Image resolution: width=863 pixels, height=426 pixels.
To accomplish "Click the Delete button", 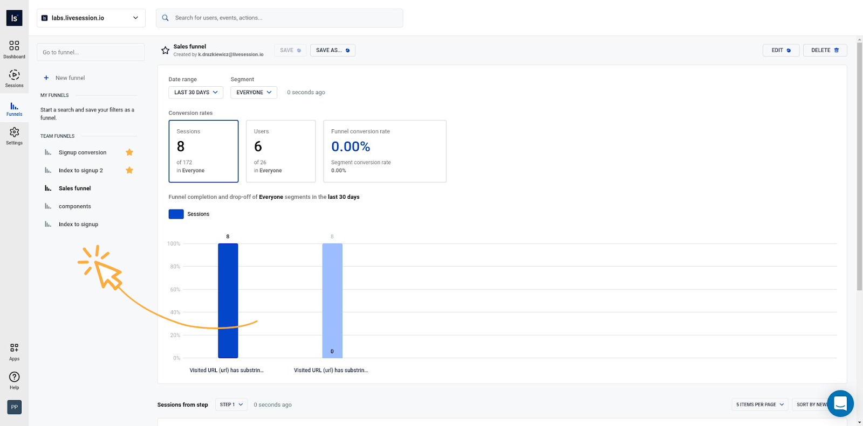I will 825,50.
